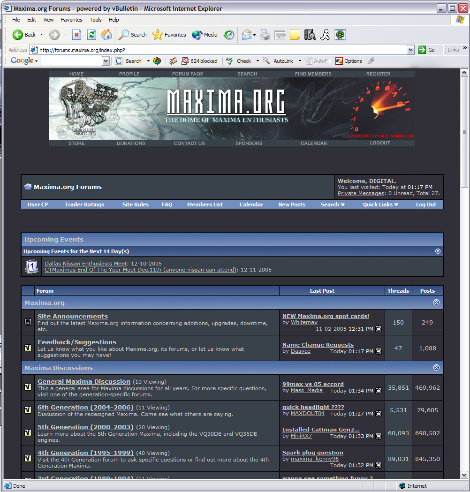Click Log Out in forum navbar
This screenshot has height=492, width=470.
pyautogui.click(x=426, y=204)
